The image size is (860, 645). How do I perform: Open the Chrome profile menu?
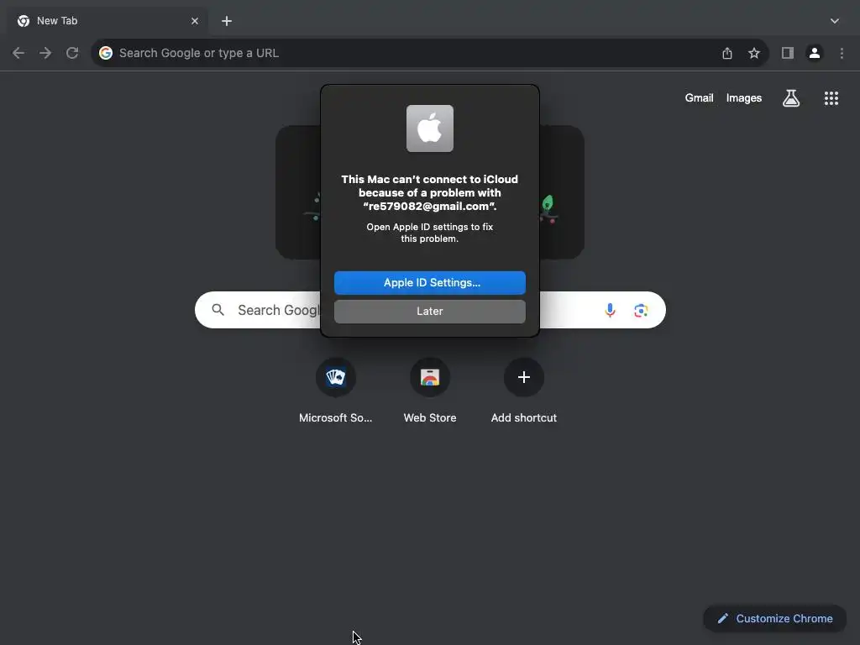point(815,53)
